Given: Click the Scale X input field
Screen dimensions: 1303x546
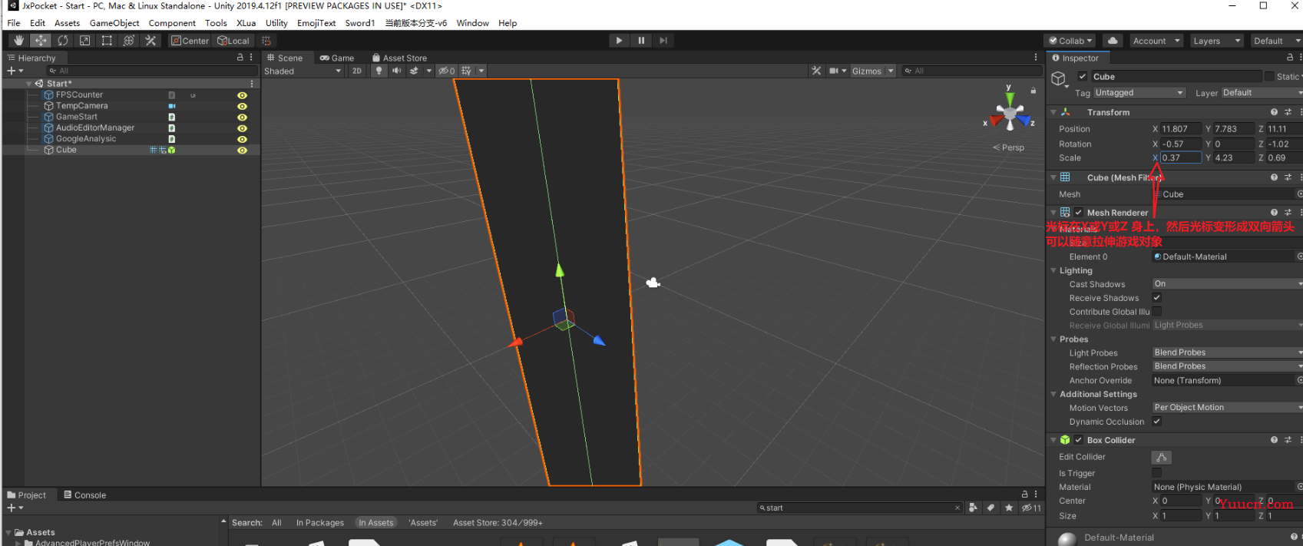Looking at the screenshot, I should pyautogui.click(x=1180, y=158).
